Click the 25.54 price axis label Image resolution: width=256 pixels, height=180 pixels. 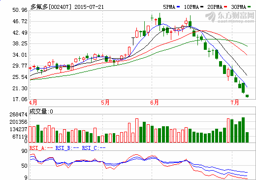(20, 77)
